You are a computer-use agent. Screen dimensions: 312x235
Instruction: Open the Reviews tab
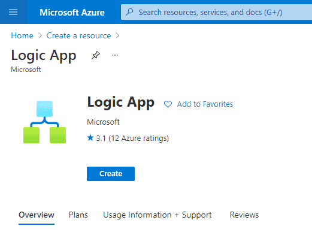pyautogui.click(x=244, y=215)
